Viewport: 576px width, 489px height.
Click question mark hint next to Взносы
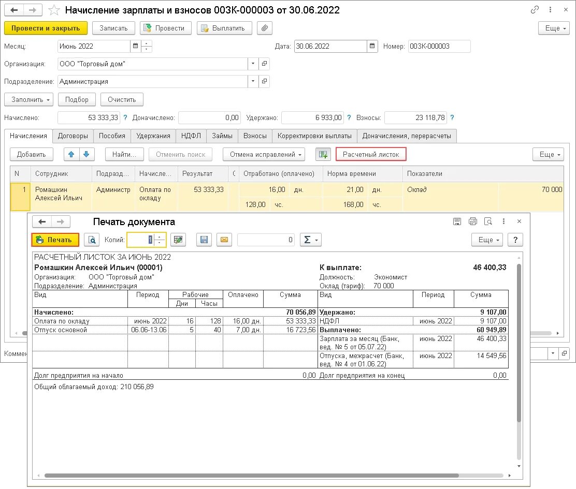[x=452, y=118]
